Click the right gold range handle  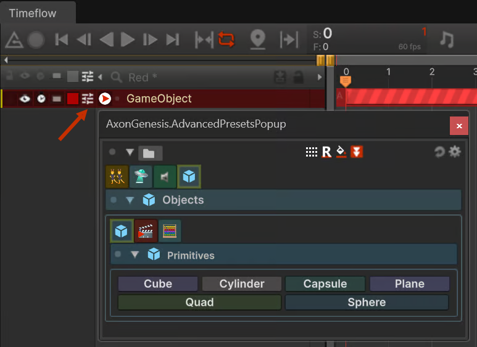pyautogui.click(x=330, y=60)
